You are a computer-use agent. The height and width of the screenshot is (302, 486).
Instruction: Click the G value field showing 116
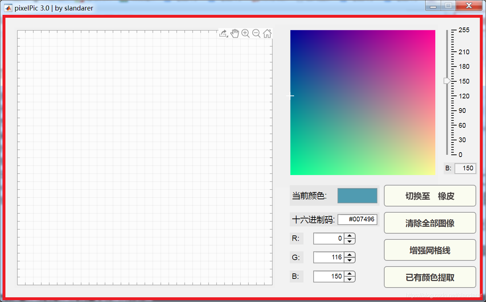click(329, 257)
